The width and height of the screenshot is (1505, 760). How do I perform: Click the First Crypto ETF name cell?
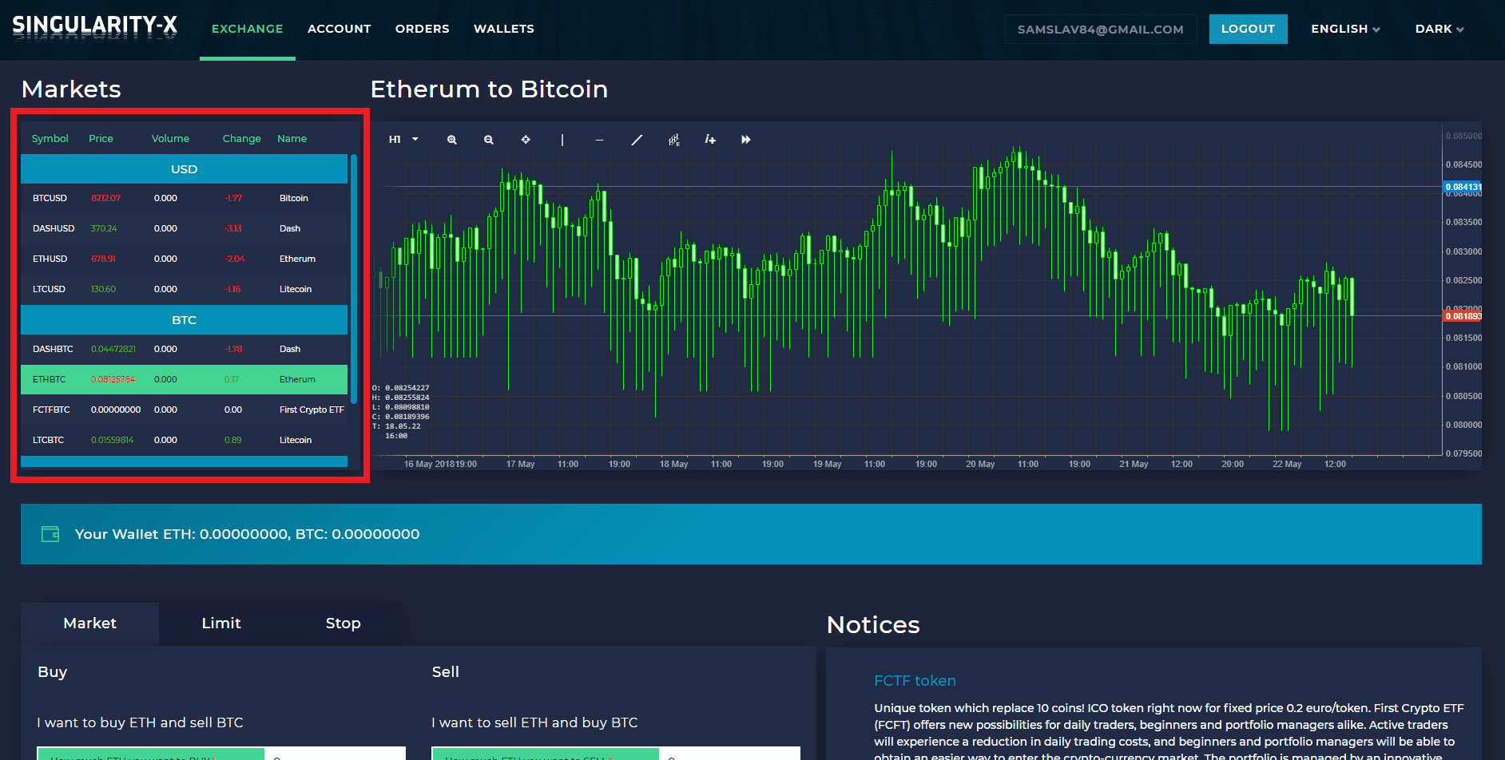(312, 410)
